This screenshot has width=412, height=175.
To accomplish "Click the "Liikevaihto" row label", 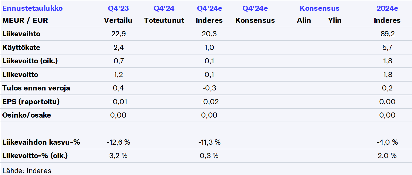I will [x=21, y=34].
